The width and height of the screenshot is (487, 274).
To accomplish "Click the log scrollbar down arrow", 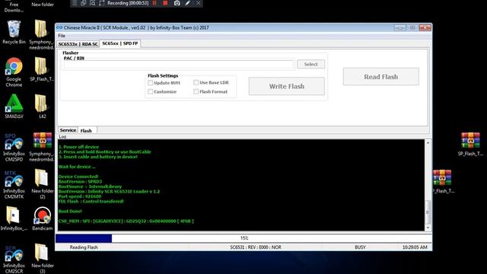I will tap(428, 228).
